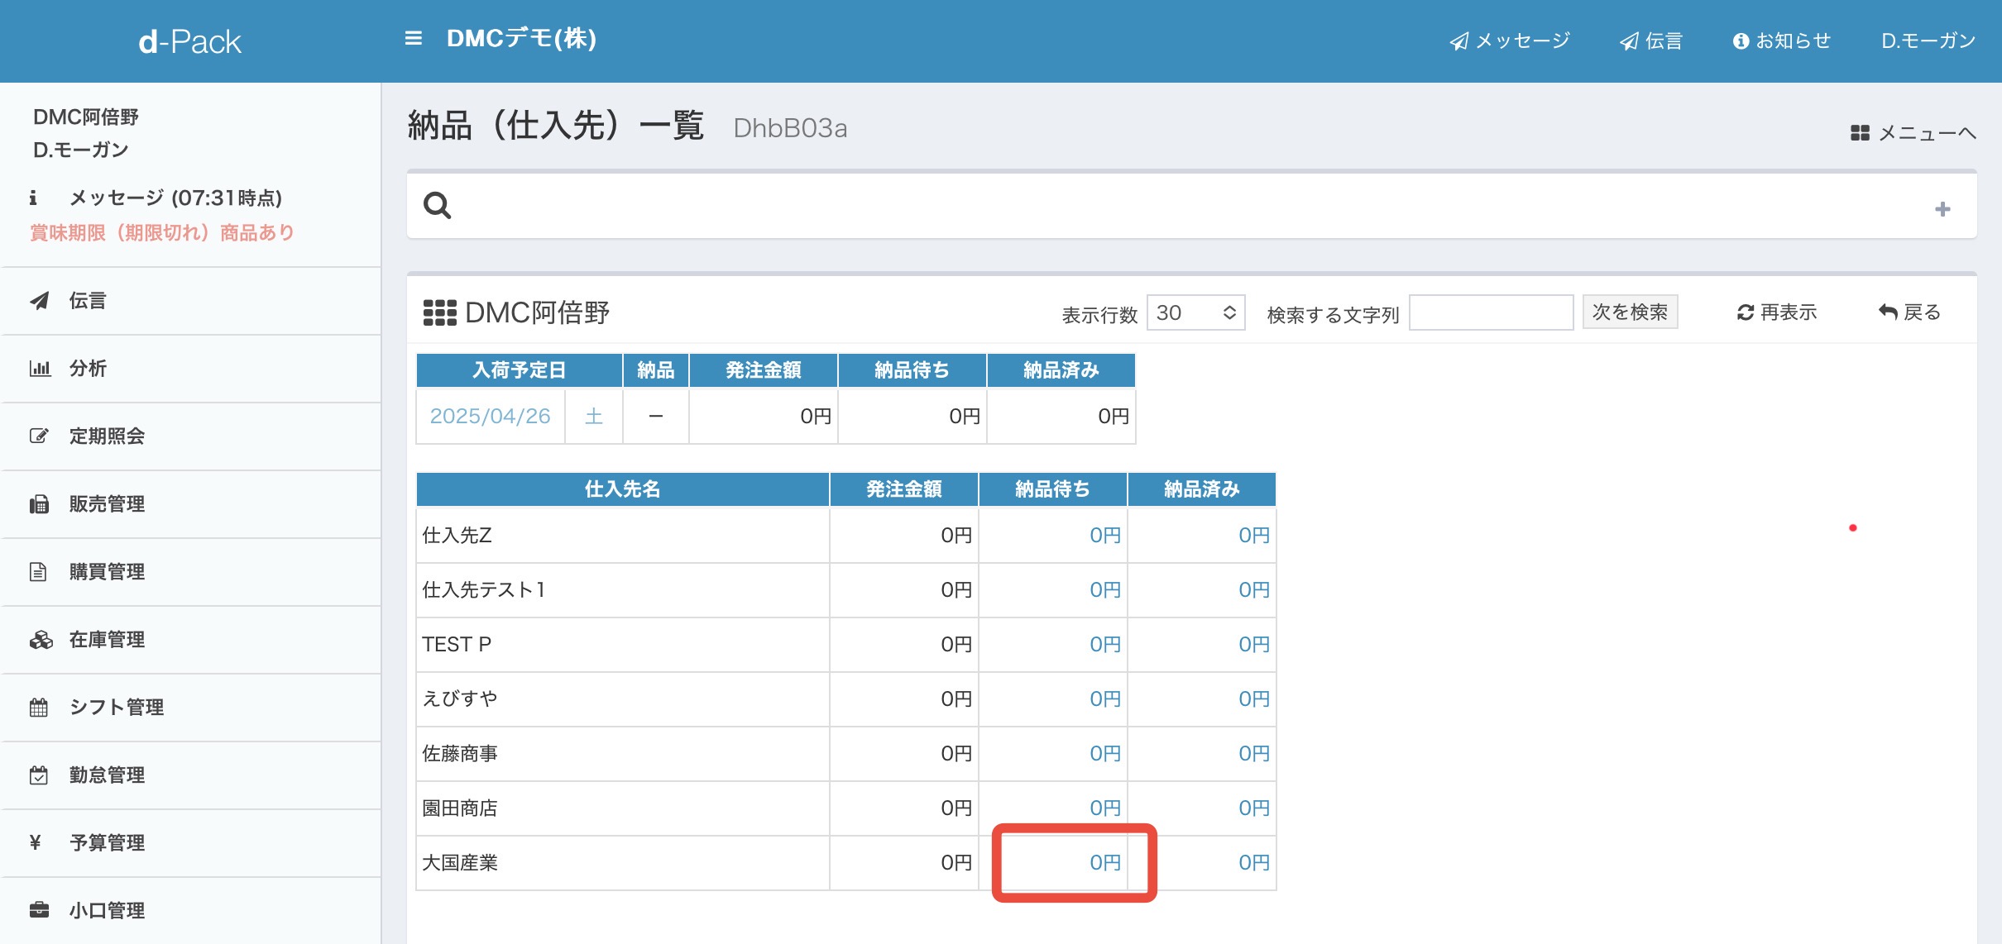Open 伝言 in the sidebar
2002x944 pixels.
coord(191,301)
